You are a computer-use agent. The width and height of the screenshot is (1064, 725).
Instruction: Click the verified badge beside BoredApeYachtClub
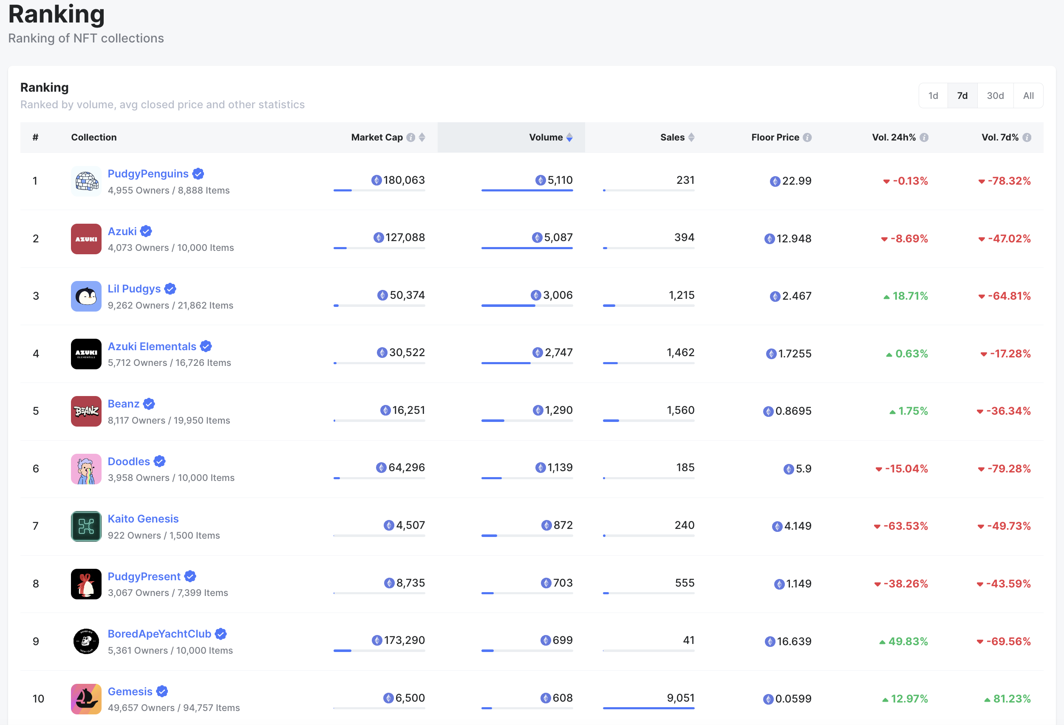pyautogui.click(x=221, y=634)
